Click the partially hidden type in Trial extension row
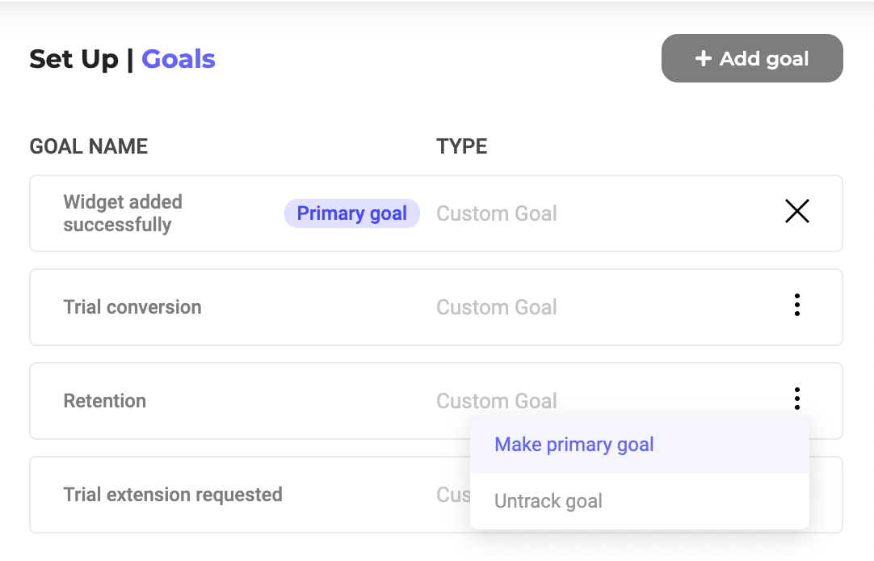The image size is (874, 561). pyautogui.click(x=452, y=495)
